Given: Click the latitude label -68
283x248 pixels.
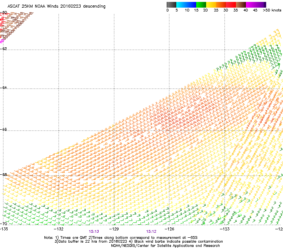Looking at the screenshot, I should click(3, 174).
